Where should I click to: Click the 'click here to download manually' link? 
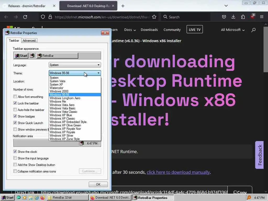point(178,172)
